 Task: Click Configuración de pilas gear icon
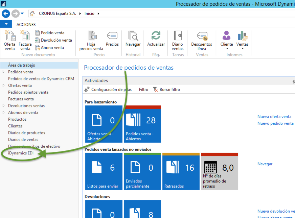[87, 90]
